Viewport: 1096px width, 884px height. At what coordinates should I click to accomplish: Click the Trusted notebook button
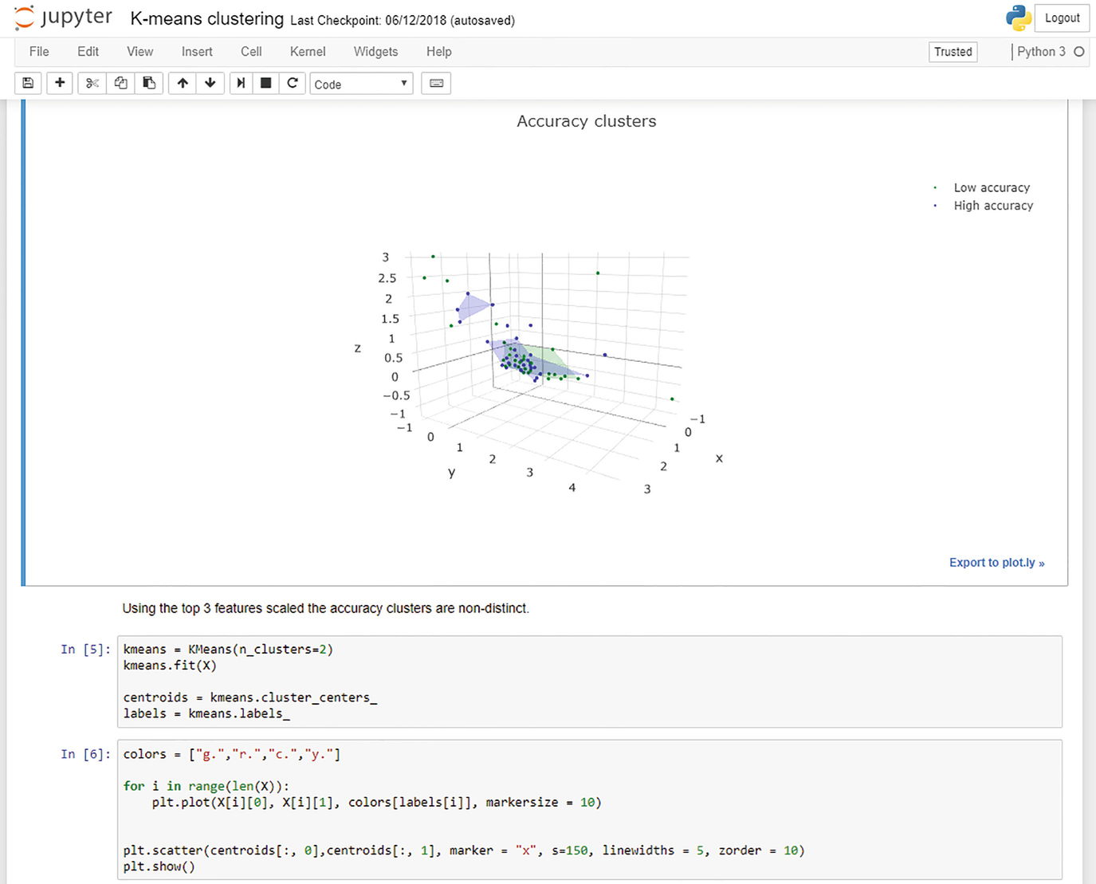pos(953,52)
